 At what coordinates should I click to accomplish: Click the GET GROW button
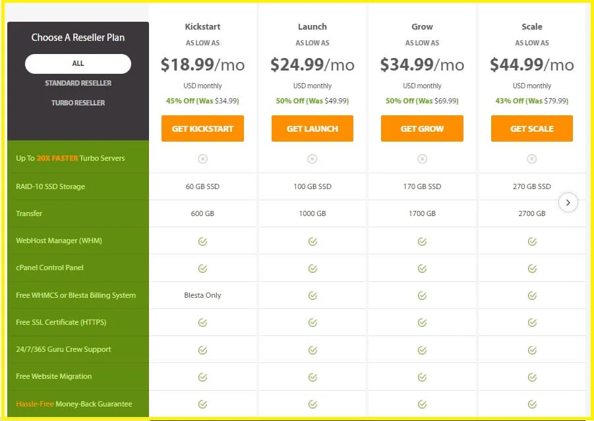(421, 128)
